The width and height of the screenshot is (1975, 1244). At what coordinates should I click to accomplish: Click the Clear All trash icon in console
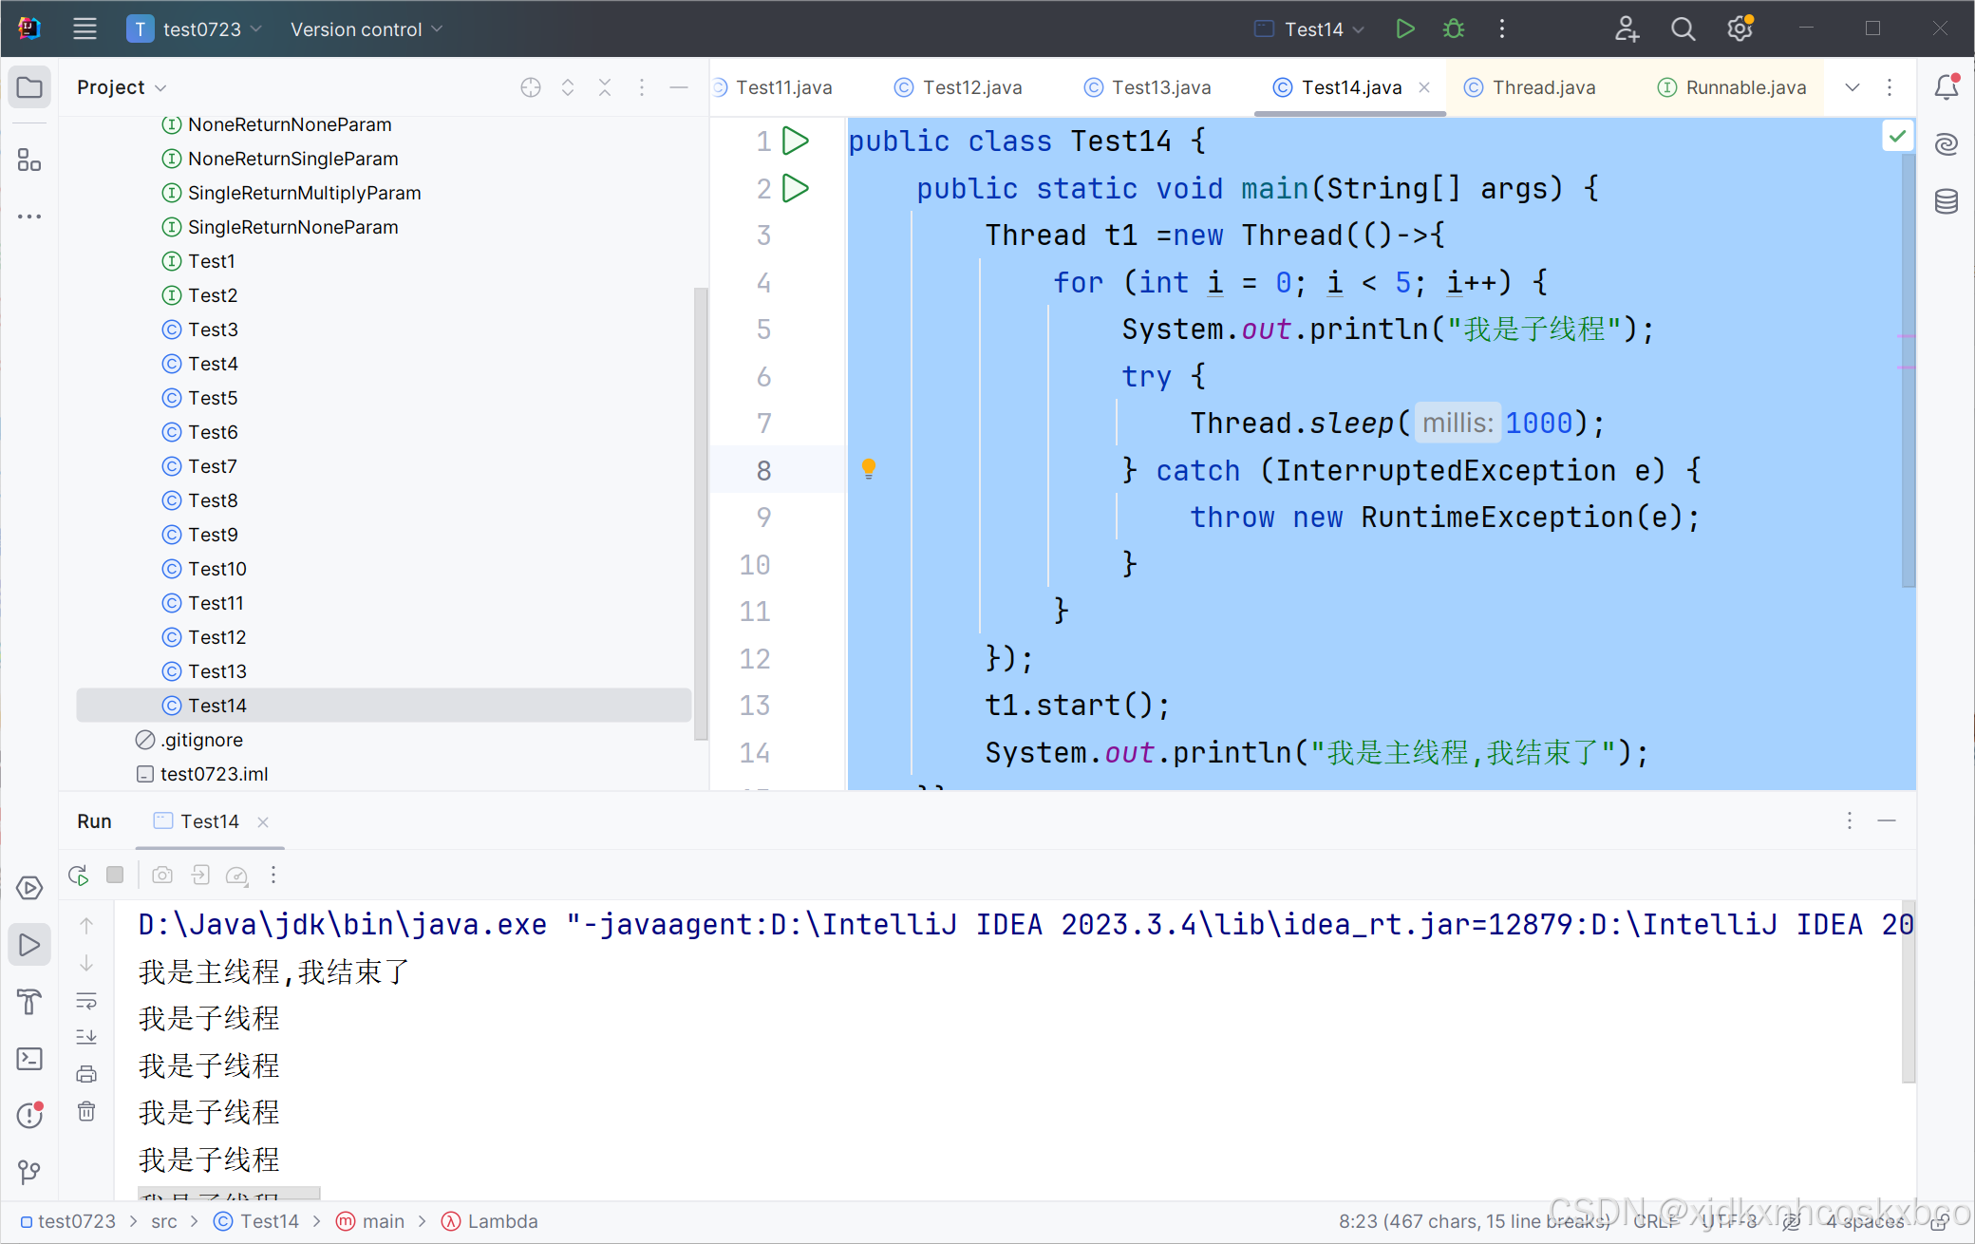[x=86, y=1111]
